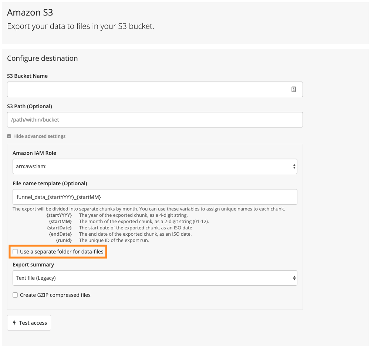Open the Export summary dropdown

pos(155,278)
